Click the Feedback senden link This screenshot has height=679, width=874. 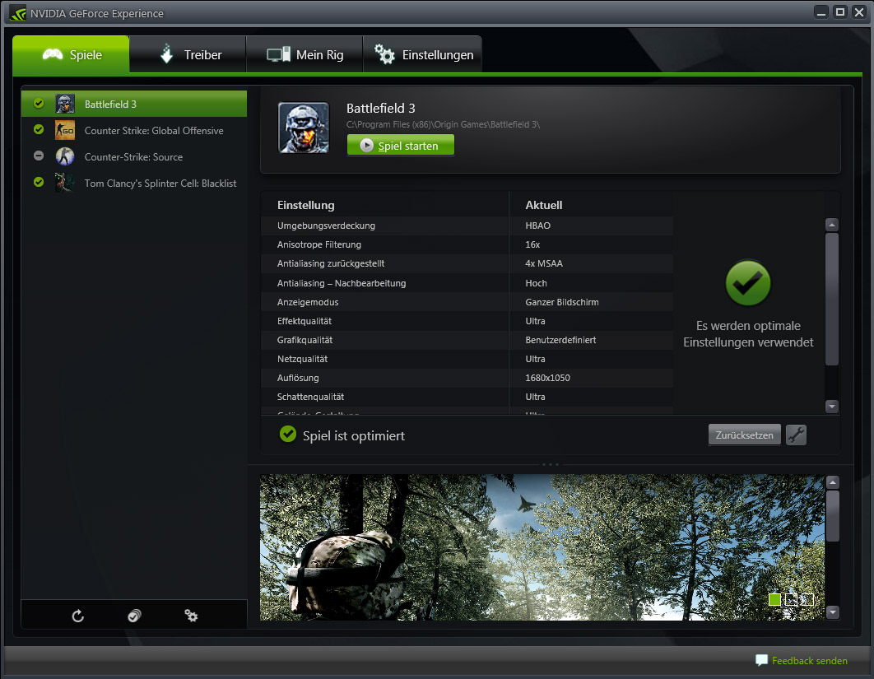coord(809,661)
